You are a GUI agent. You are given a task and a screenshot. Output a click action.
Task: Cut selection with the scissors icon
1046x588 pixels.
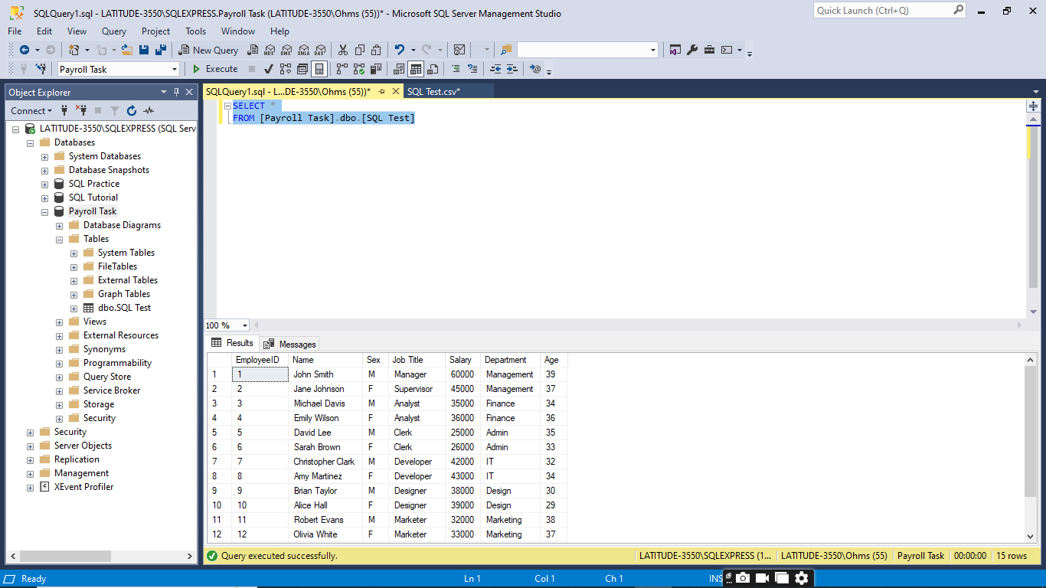342,50
